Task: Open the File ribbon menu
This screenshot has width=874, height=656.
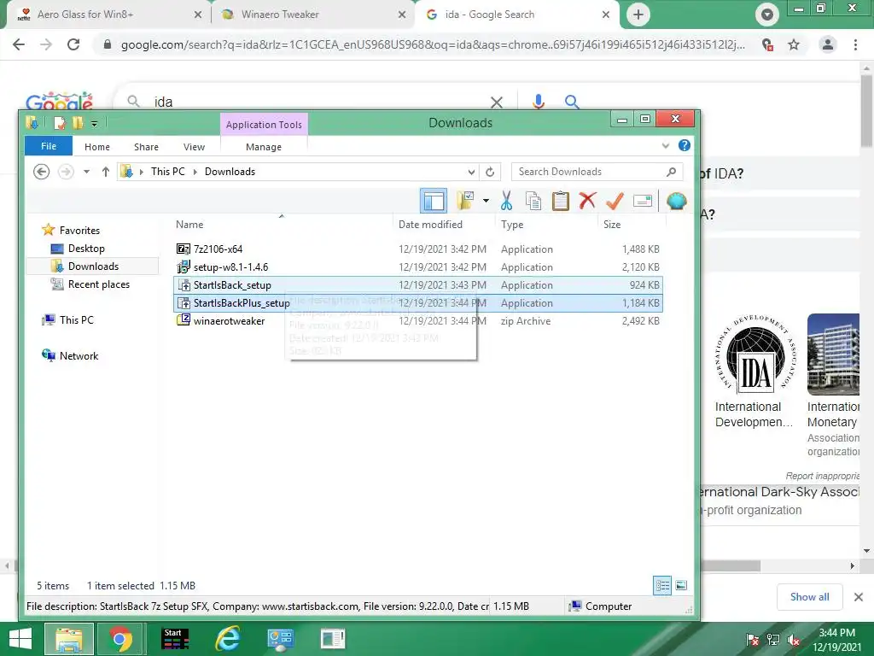Action: click(x=49, y=146)
